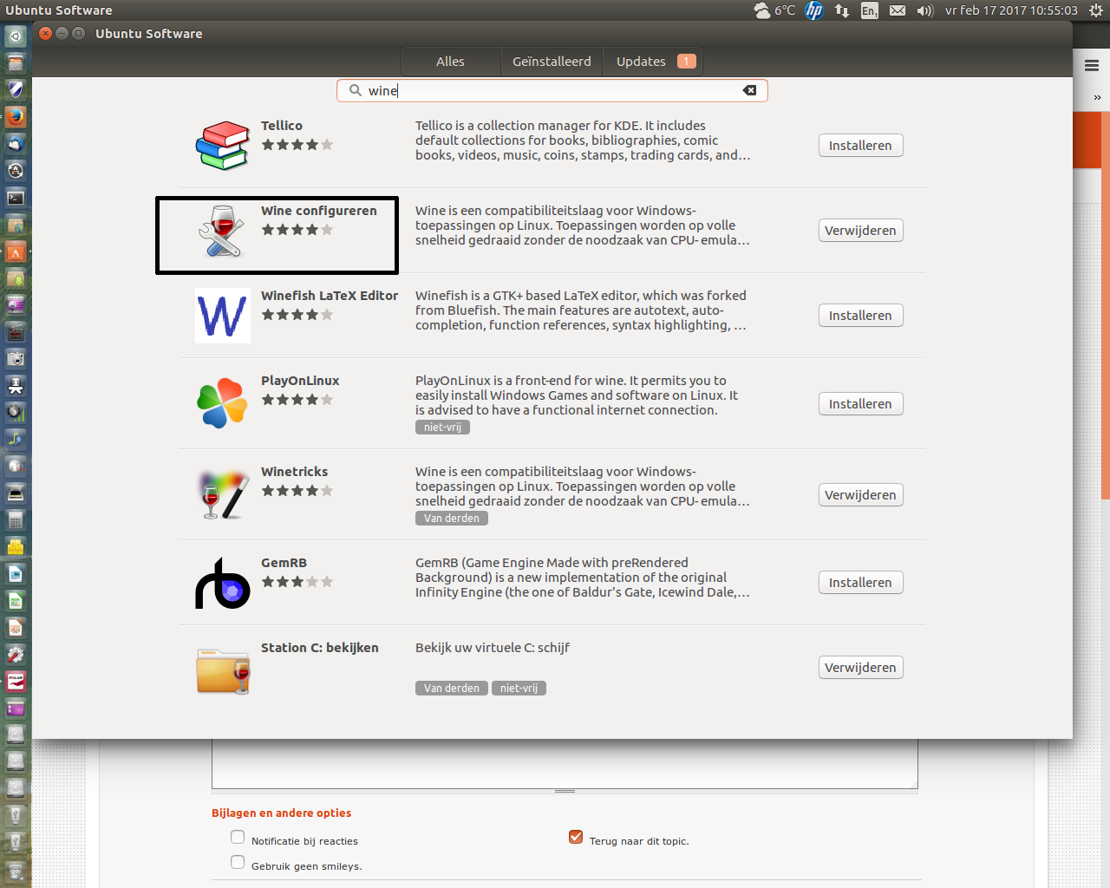The height and width of the screenshot is (888, 1110).
Task: Open the hamburger menu in the browser window
Action: point(1092,65)
